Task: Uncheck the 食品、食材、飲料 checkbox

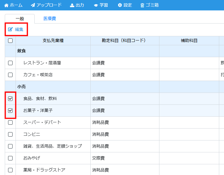Action: tap(10, 99)
